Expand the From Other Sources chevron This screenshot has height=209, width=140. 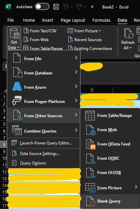pos(76,115)
